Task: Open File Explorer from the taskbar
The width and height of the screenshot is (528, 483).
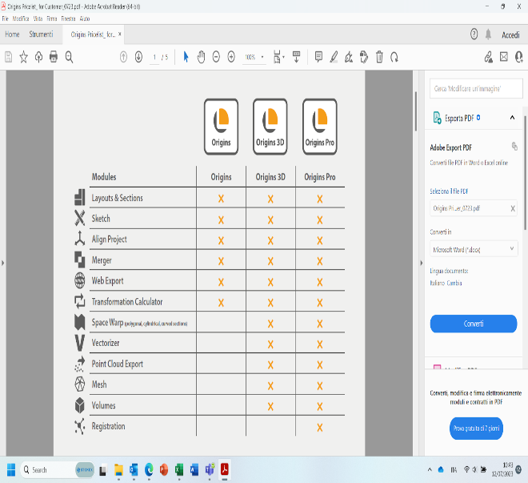Action: click(118, 469)
